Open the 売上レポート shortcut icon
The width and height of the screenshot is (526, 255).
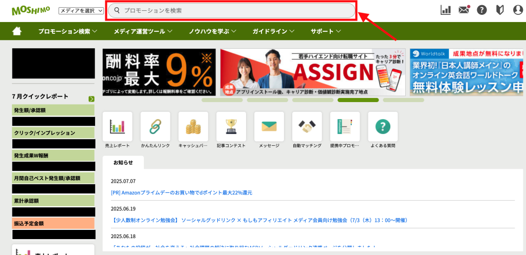click(x=118, y=126)
